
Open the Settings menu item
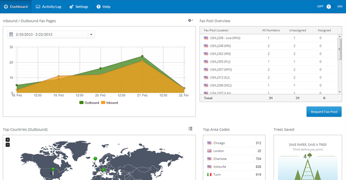(x=79, y=7)
